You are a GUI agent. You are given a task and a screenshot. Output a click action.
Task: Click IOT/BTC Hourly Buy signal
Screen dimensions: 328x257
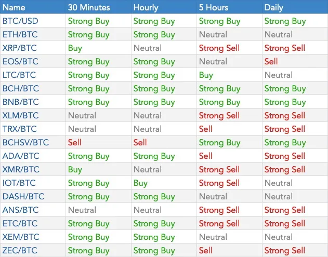(x=140, y=183)
